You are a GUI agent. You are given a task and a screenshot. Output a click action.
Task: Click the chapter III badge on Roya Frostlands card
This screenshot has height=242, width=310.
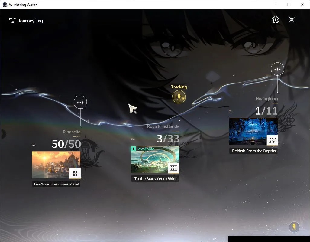click(x=174, y=168)
